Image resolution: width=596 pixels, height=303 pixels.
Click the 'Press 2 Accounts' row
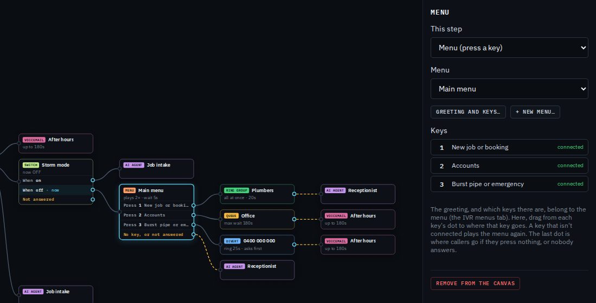click(156, 215)
